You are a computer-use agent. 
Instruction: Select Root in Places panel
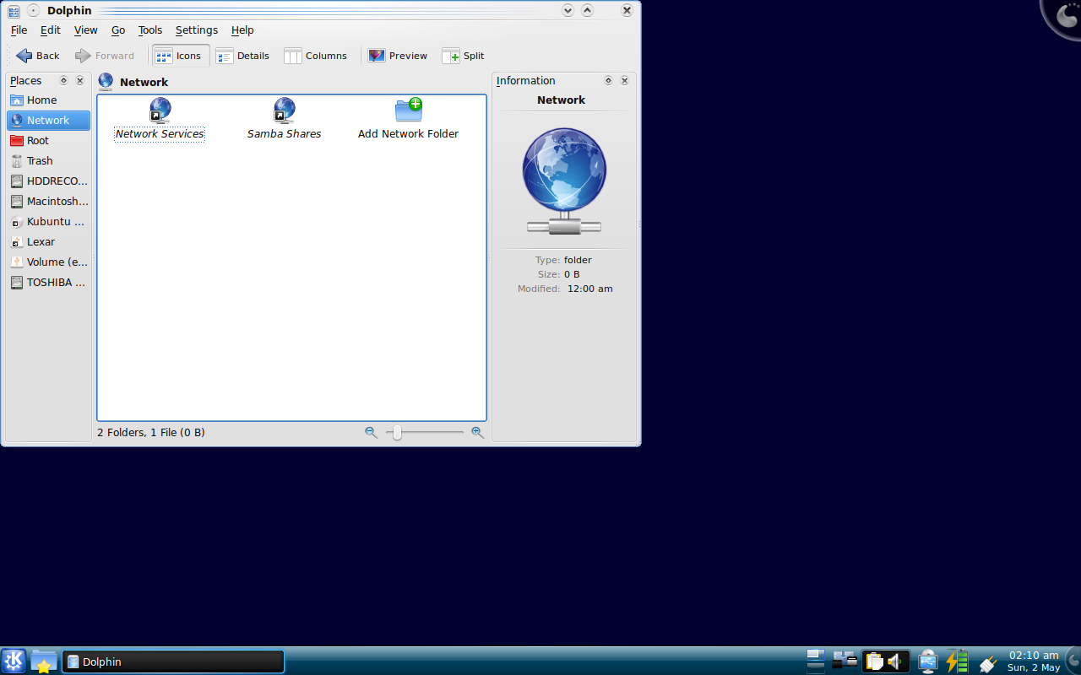click(x=48, y=140)
